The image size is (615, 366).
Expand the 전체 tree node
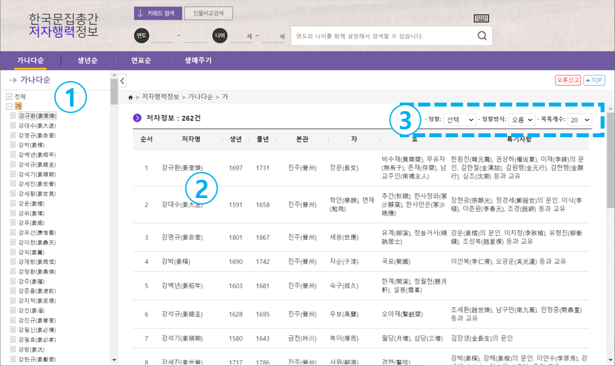pyautogui.click(x=9, y=96)
